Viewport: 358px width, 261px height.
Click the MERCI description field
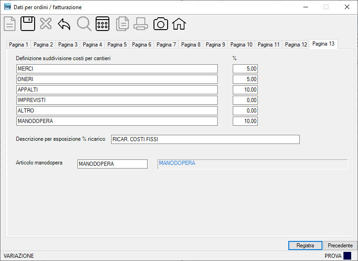point(117,69)
